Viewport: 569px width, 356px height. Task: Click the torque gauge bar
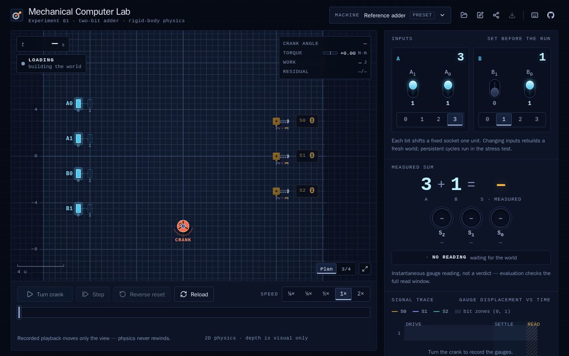(x=330, y=53)
